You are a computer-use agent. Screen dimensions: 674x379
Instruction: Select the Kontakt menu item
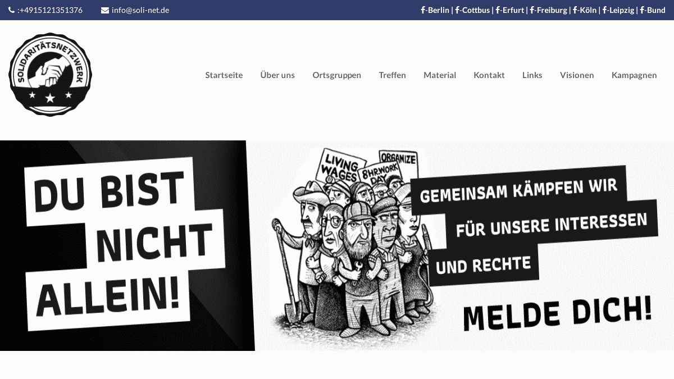(x=489, y=75)
